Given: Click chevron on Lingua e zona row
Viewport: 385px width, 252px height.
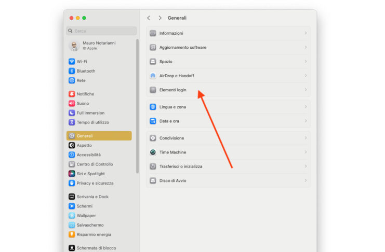Looking at the screenshot, I should point(306,107).
